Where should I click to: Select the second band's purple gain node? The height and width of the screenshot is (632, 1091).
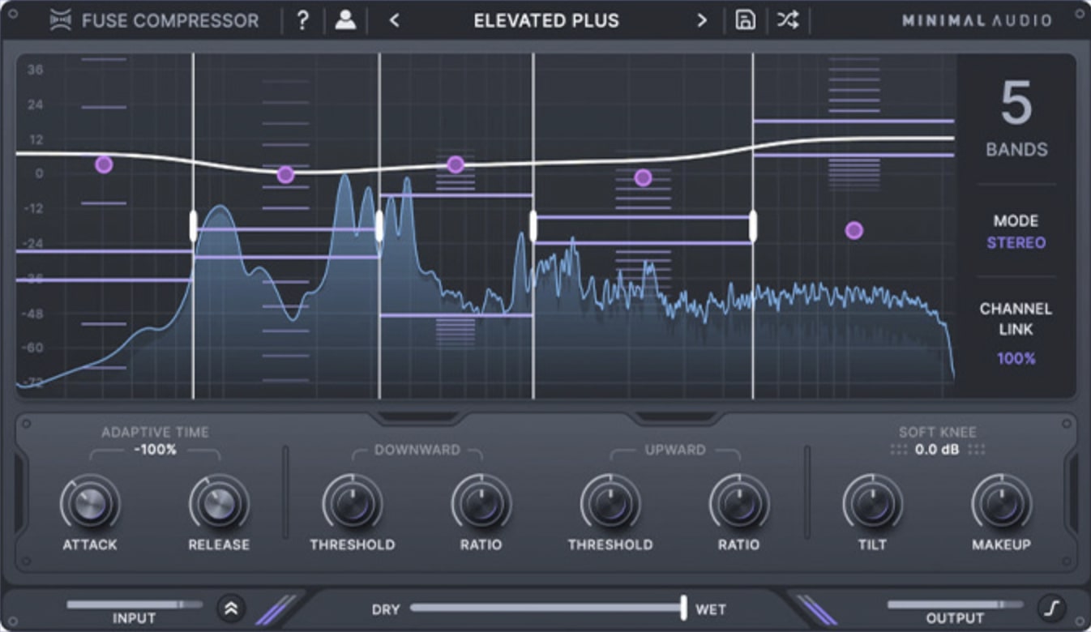coord(285,174)
